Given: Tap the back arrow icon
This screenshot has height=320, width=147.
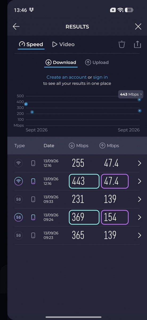Looking at the screenshot, I should pyautogui.click(x=16, y=26).
